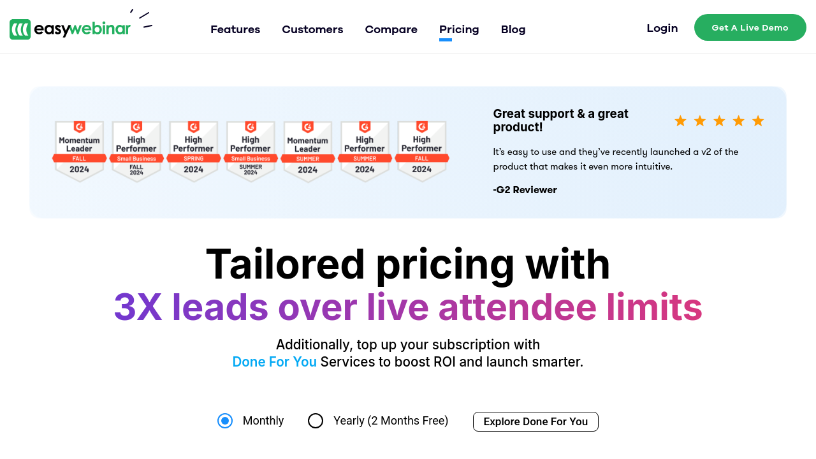Click the last orange rating star
Viewport: 816px width, 459px height.
758,121
